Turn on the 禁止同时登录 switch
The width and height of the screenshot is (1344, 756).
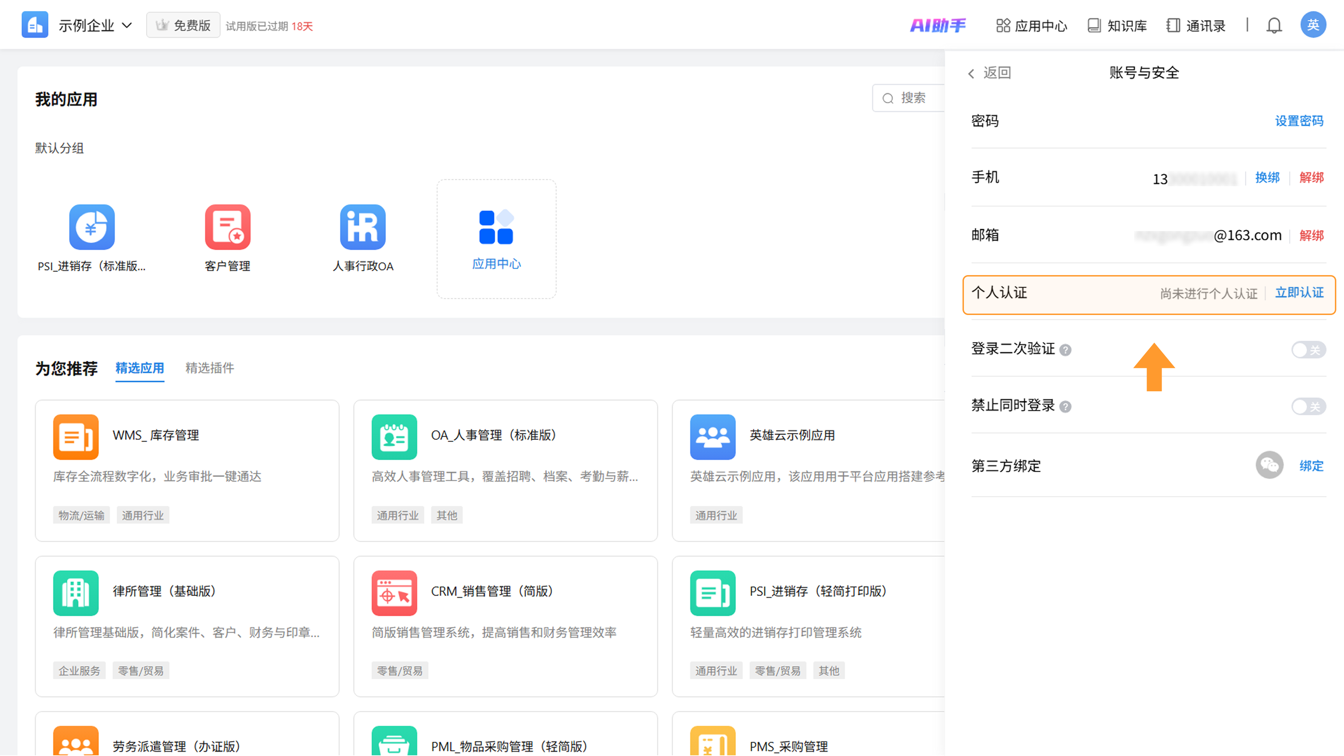pos(1308,406)
